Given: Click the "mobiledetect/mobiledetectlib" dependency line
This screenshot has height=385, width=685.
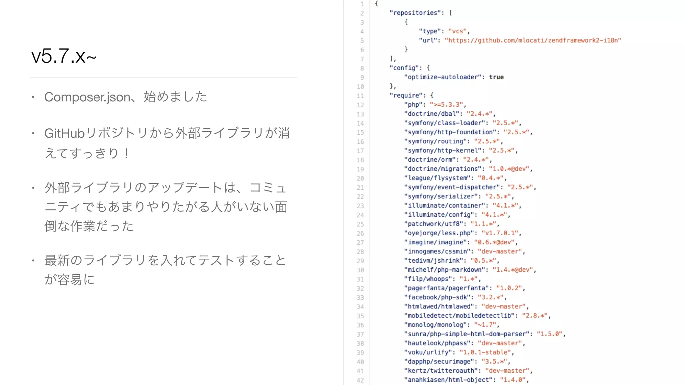Looking at the screenshot, I should 477,316.
